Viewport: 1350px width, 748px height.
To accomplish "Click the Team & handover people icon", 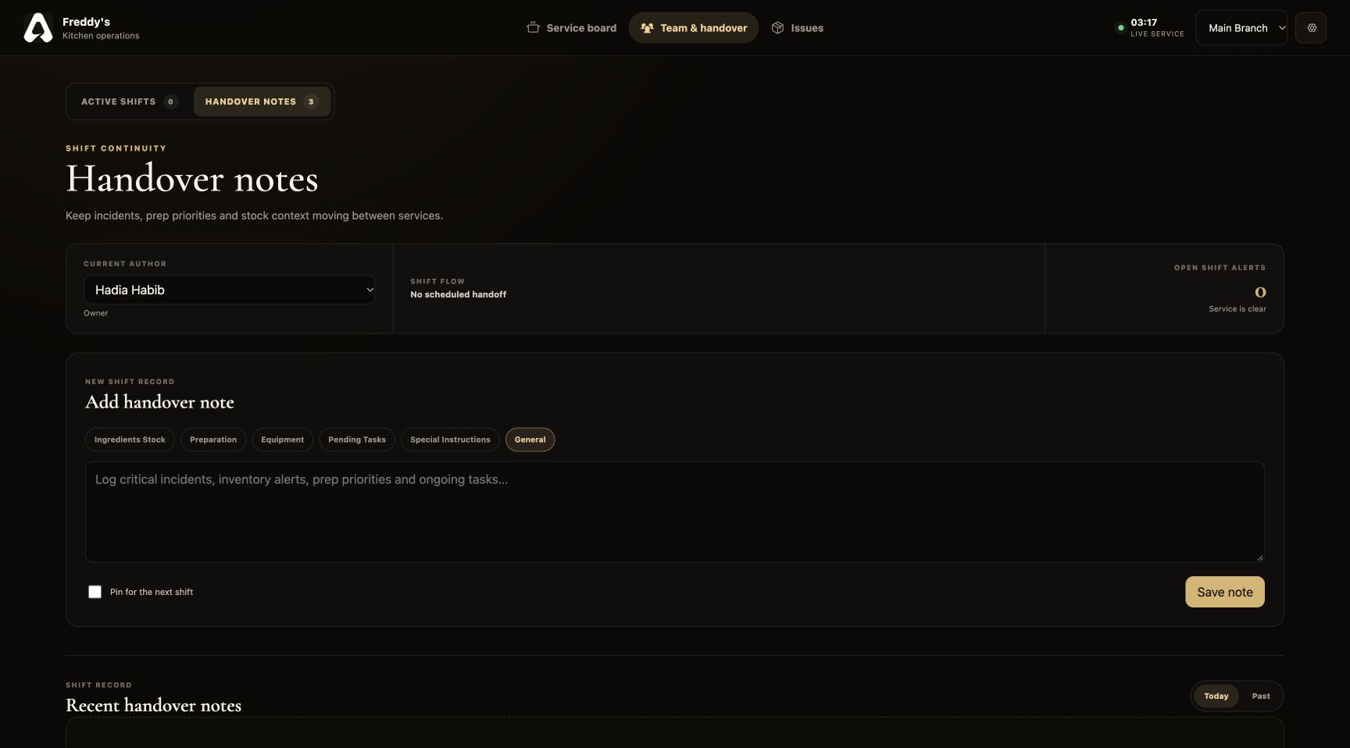I will coord(647,28).
